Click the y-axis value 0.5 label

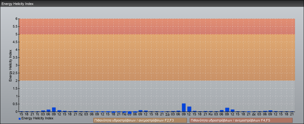(x=16, y=104)
